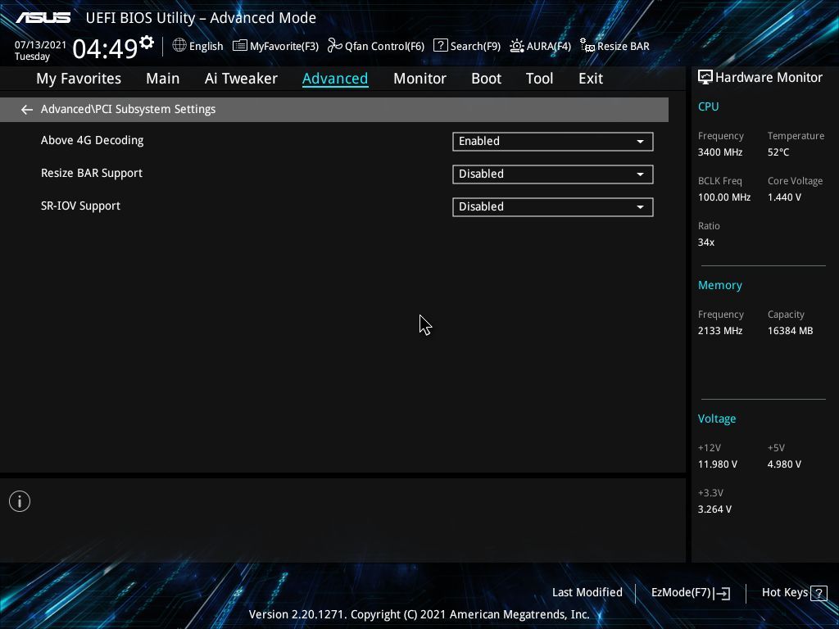The height and width of the screenshot is (629, 839).
Task: Click the Hardware Monitor monitor icon
Action: pos(705,78)
